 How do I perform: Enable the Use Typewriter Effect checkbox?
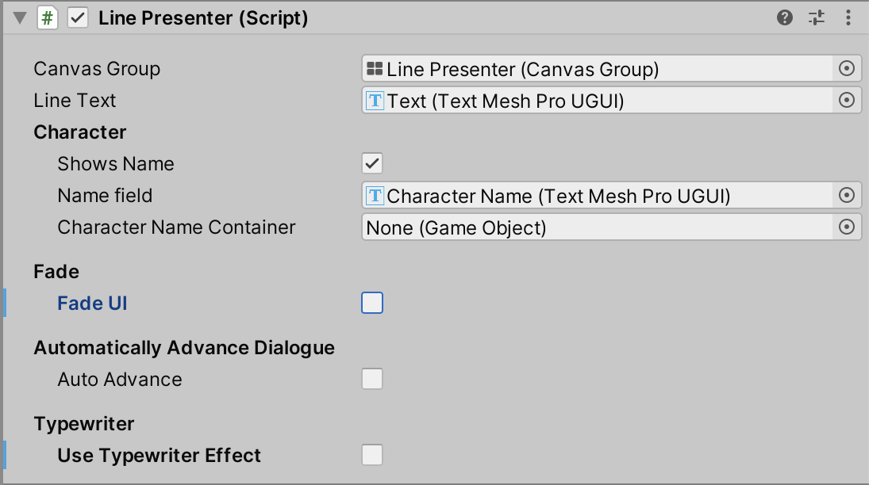pos(372,456)
